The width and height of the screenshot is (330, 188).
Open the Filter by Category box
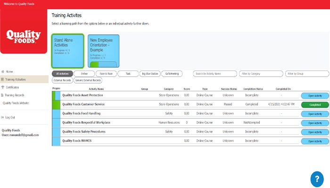(260, 74)
